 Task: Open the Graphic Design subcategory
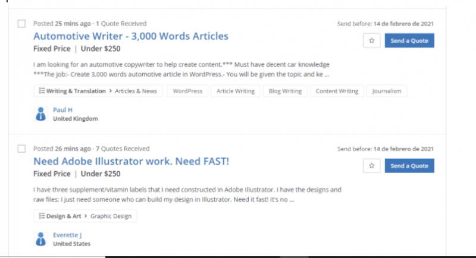coord(111,216)
